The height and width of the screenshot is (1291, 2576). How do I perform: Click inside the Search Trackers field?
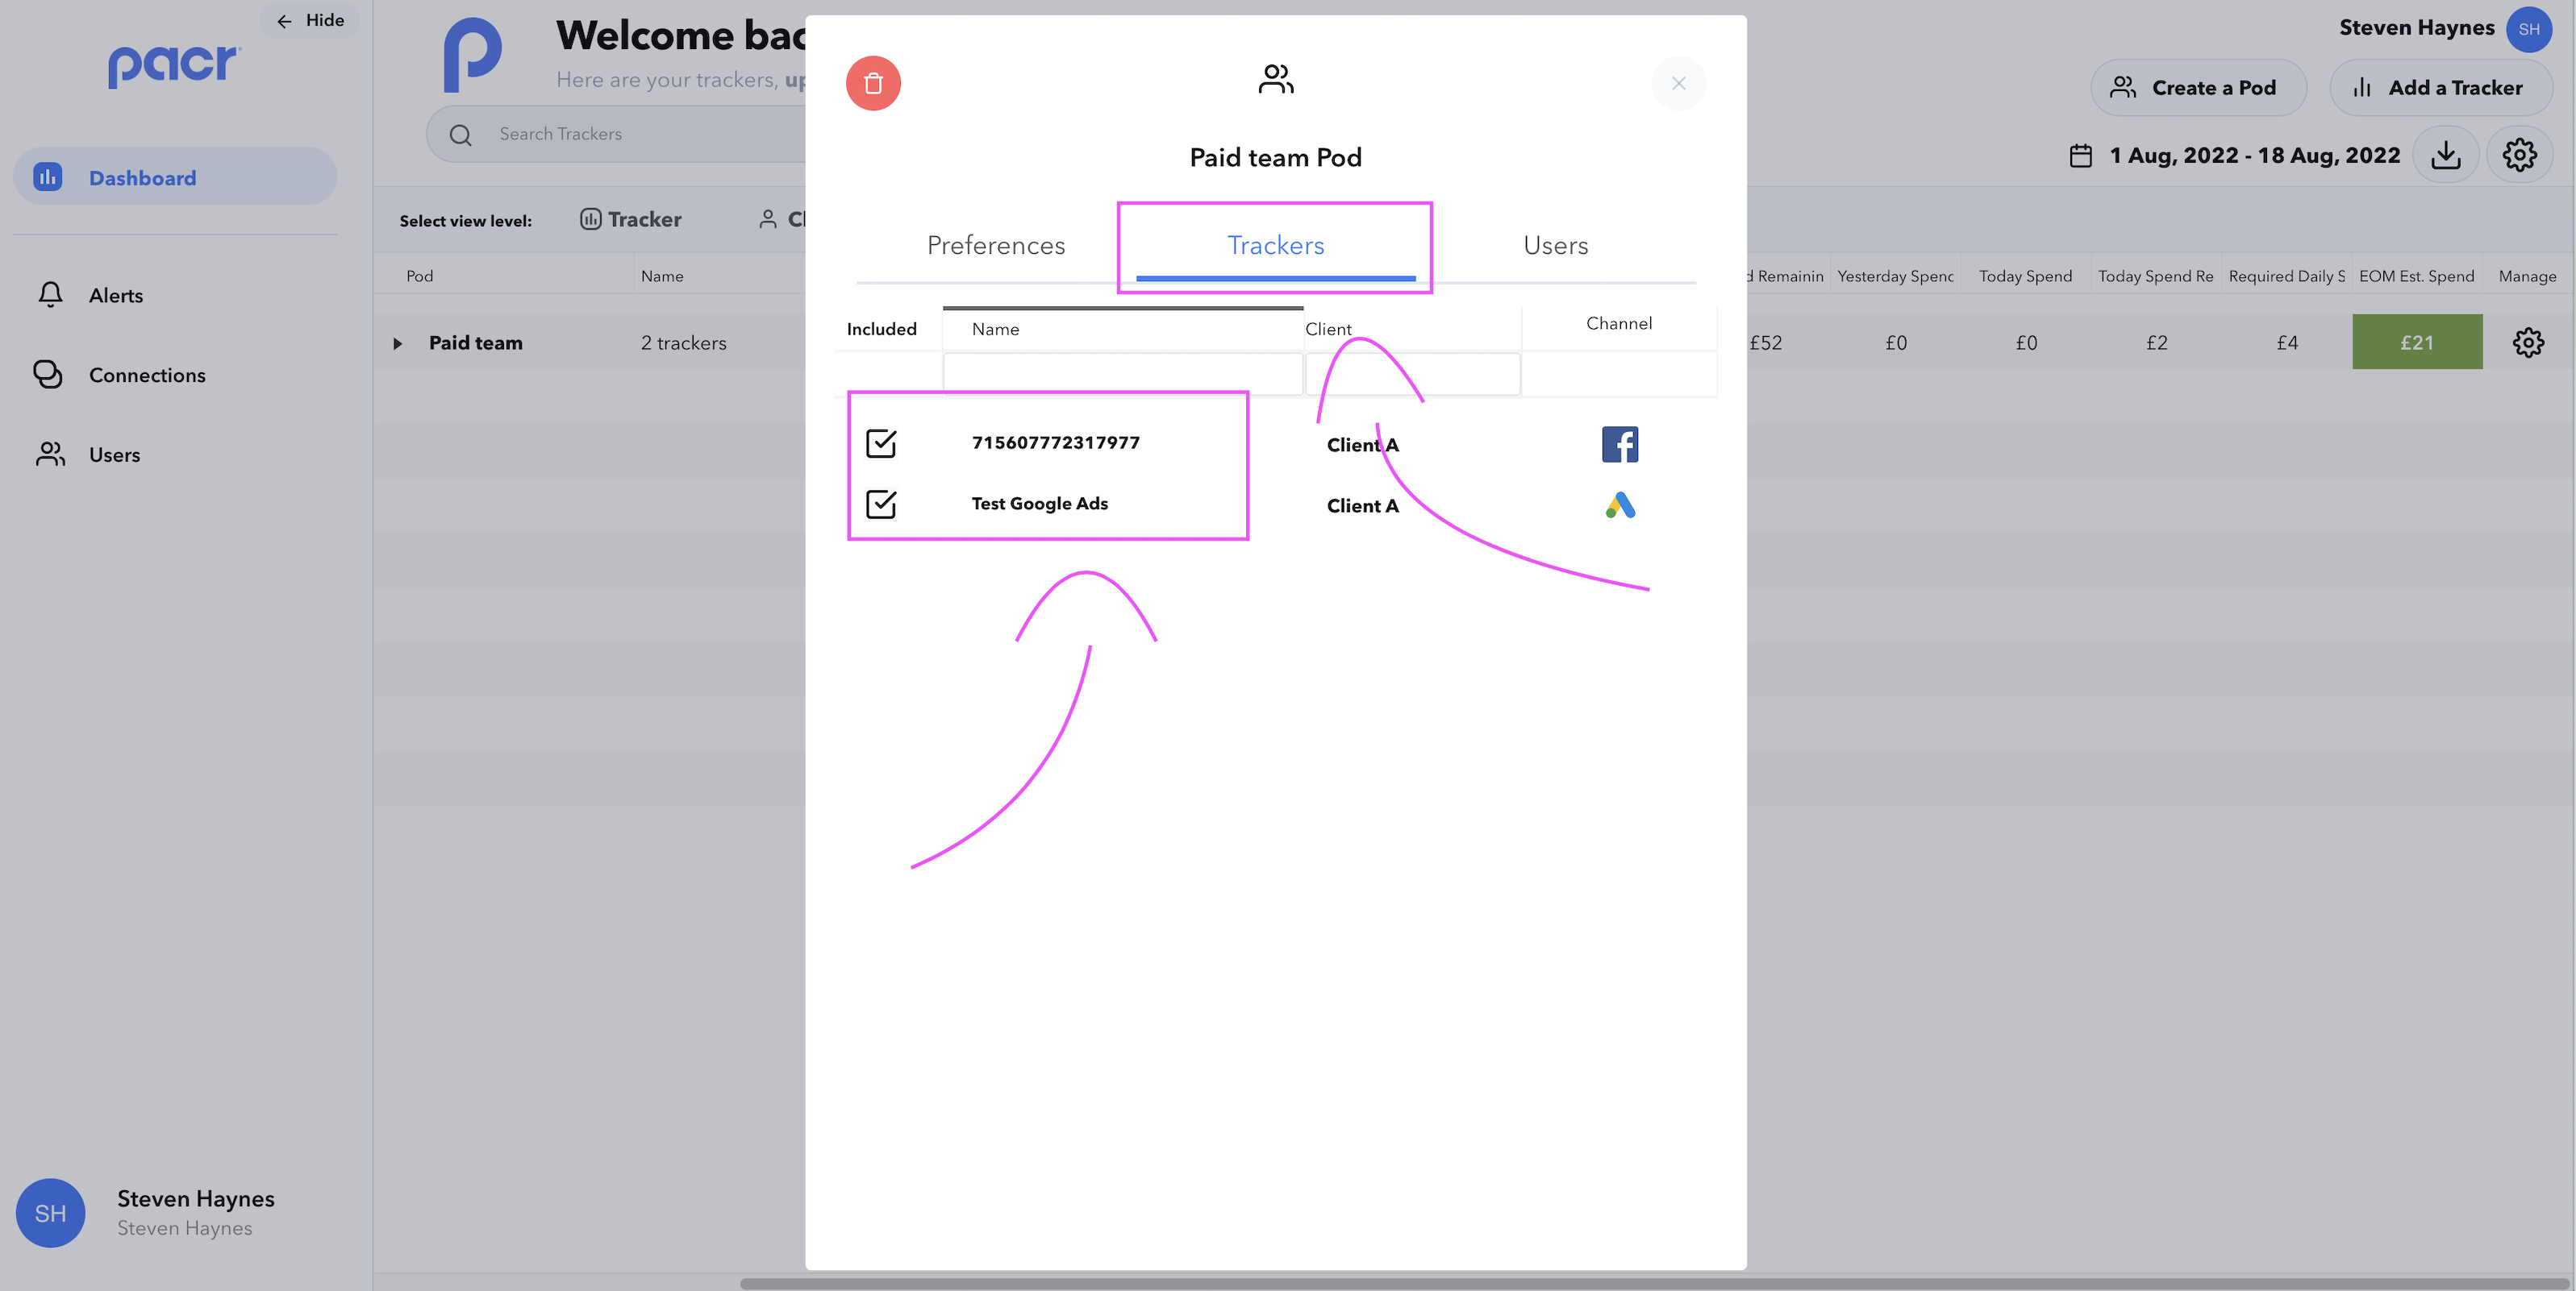pos(620,133)
